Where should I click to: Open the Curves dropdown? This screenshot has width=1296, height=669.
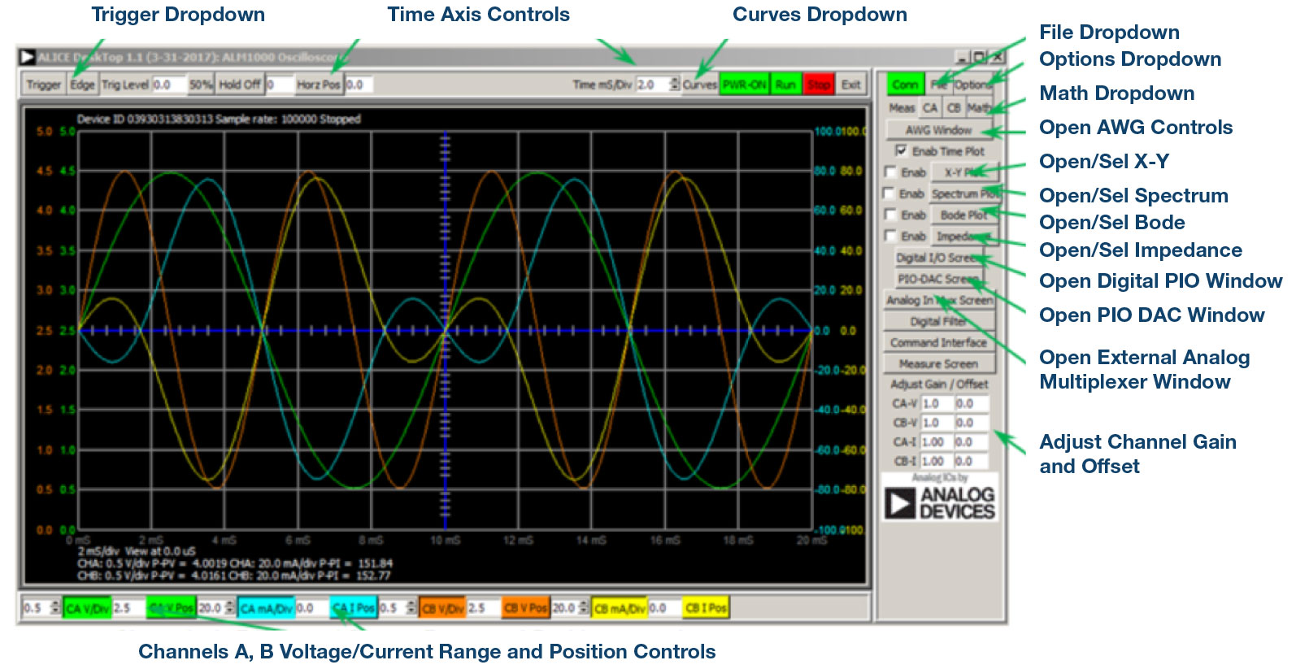click(x=699, y=85)
